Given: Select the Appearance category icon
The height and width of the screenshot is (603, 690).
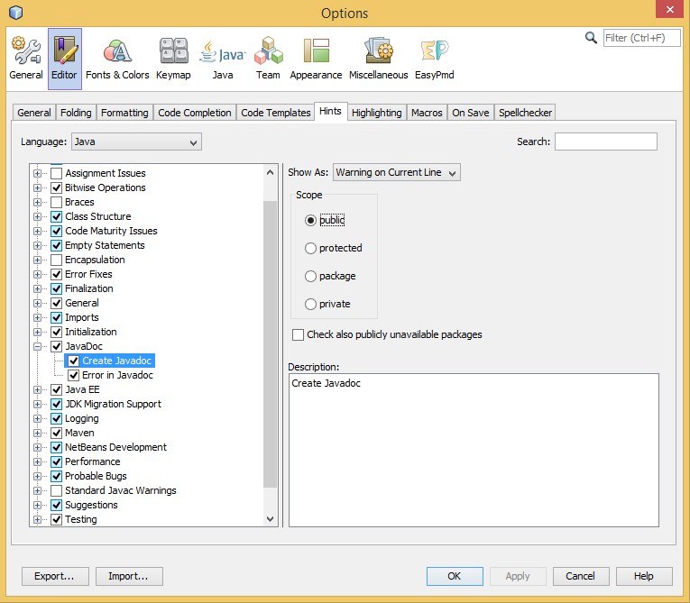Looking at the screenshot, I should pyautogui.click(x=316, y=59).
